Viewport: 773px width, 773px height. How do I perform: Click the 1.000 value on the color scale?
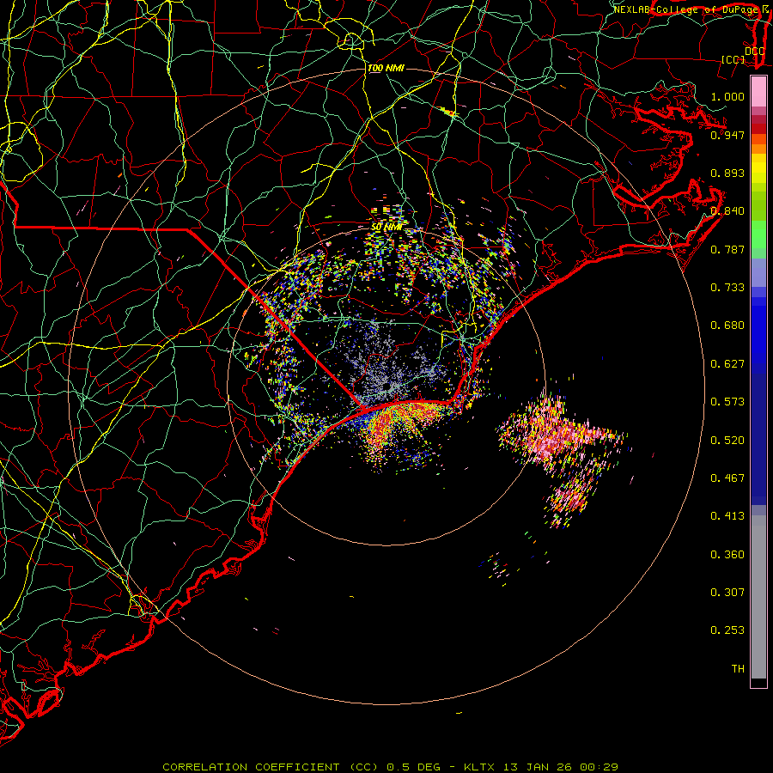pos(727,96)
